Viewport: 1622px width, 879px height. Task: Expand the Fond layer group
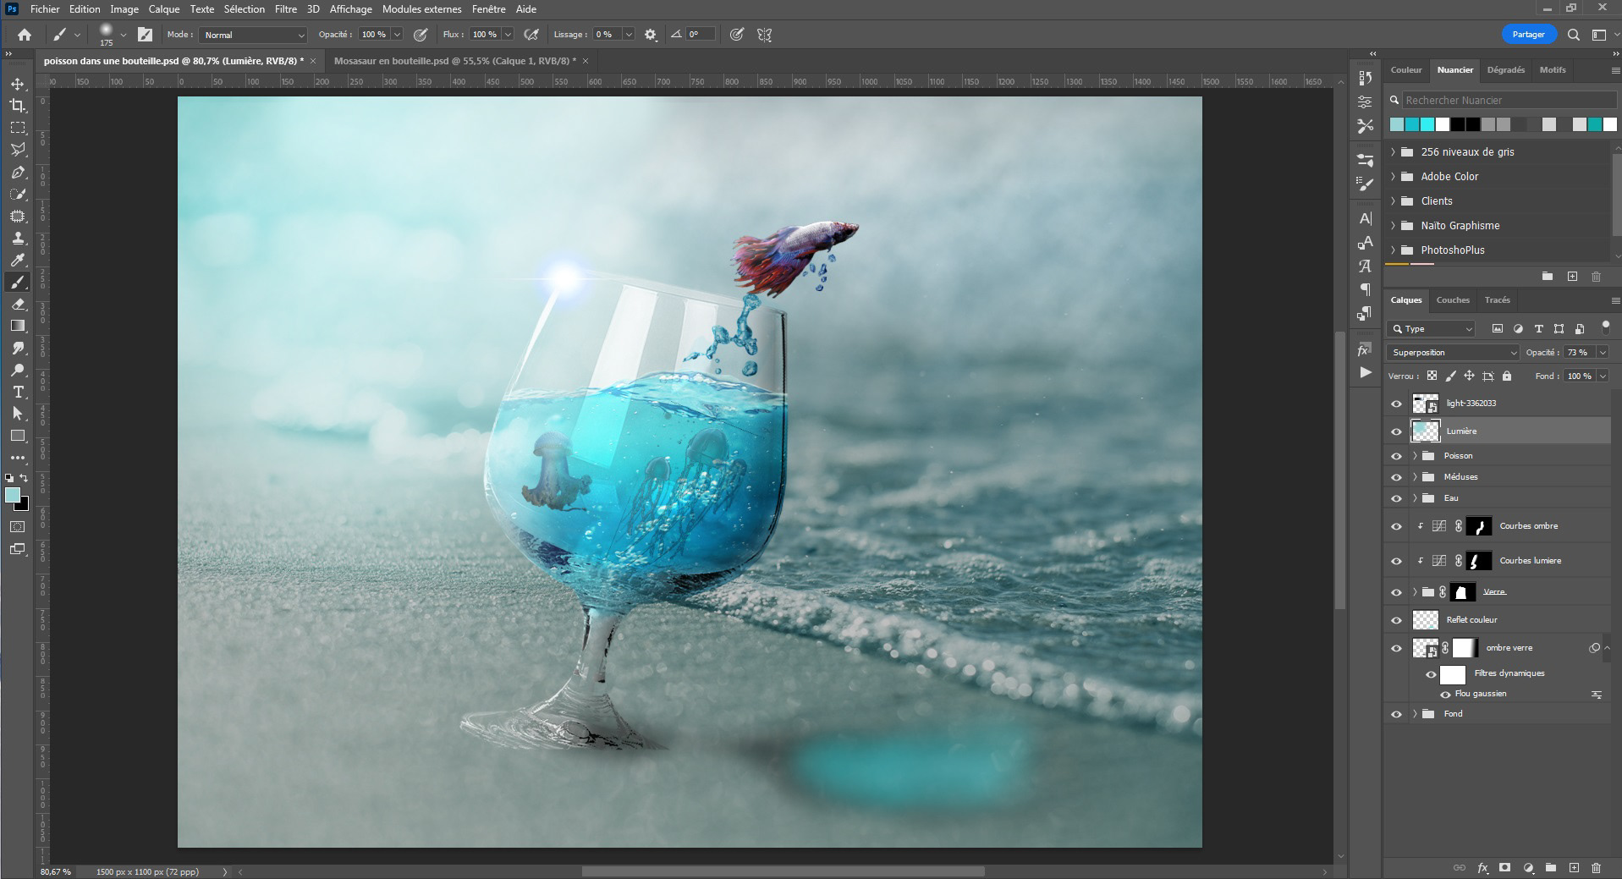[1415, 714]
